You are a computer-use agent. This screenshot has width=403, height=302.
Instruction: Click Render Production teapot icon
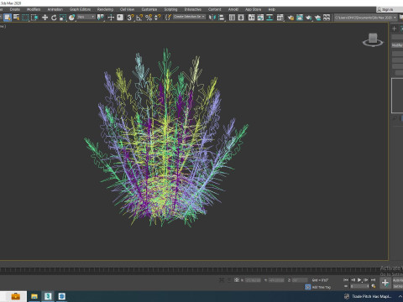(x=308, y=18)
